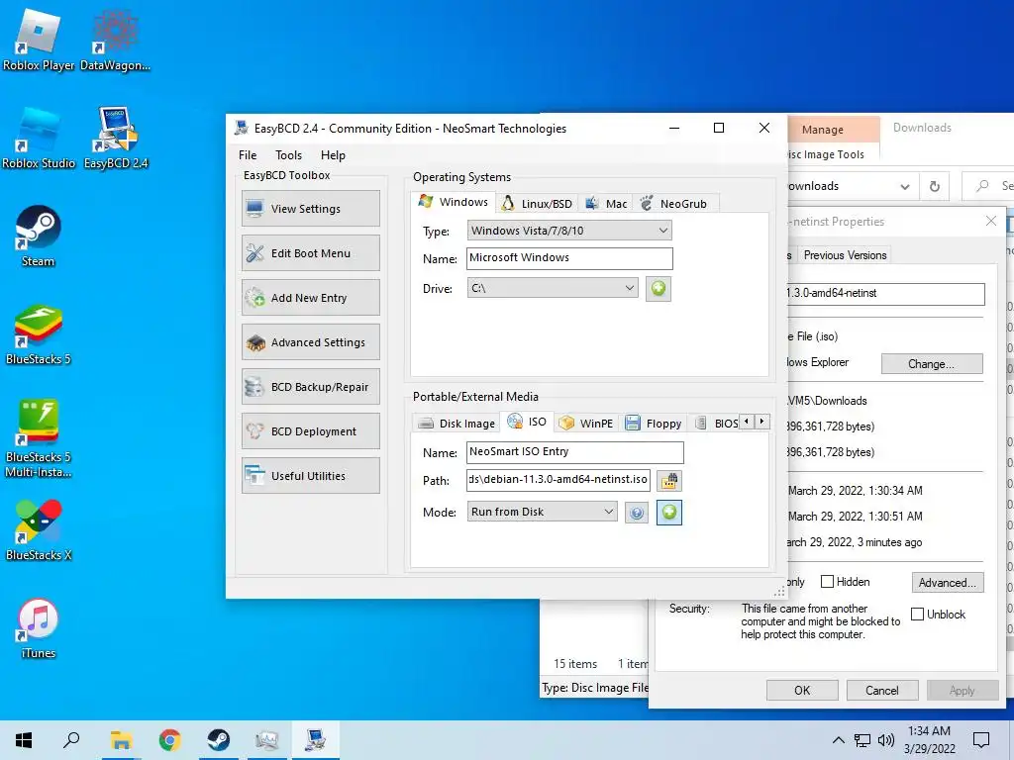Select the Floppy media tab
Viewport: 1014px width, 760px height.
click(654, 424)
